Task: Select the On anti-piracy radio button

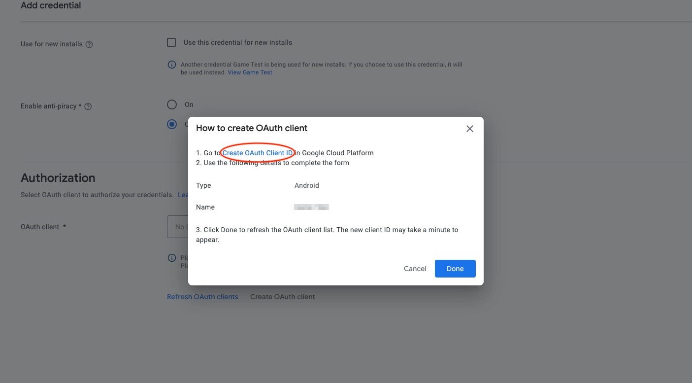Action: (172, 104)
